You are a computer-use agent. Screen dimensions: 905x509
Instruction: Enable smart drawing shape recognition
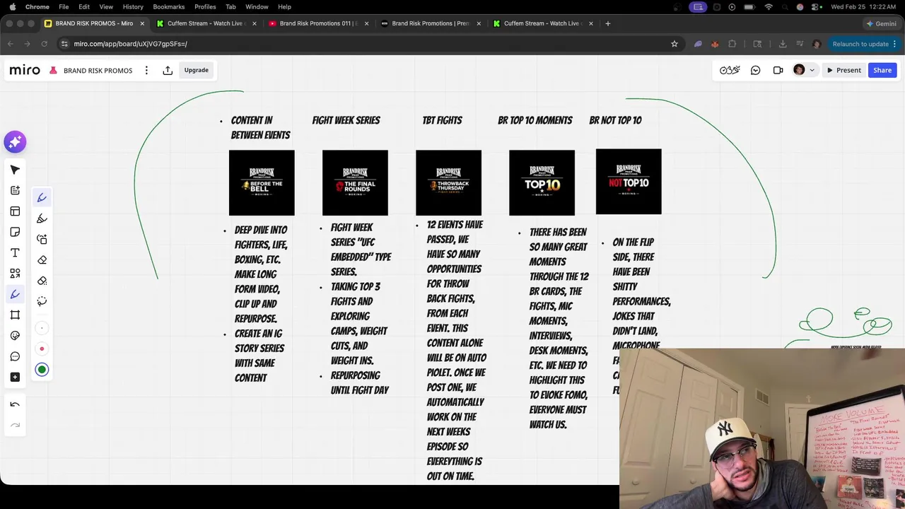pos(42,240)
